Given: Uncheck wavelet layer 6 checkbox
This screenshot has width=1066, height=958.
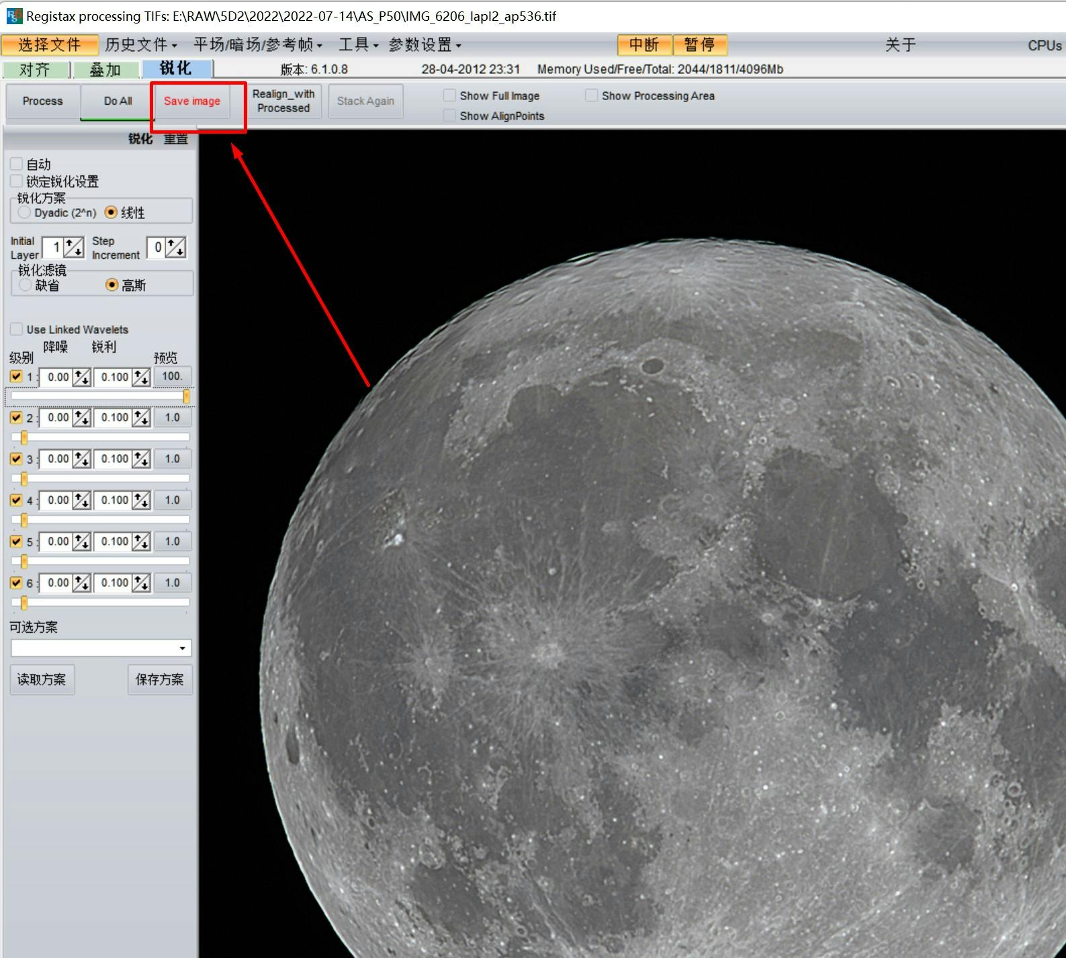Looking at the screenshot, I should (x=17, y=583).
